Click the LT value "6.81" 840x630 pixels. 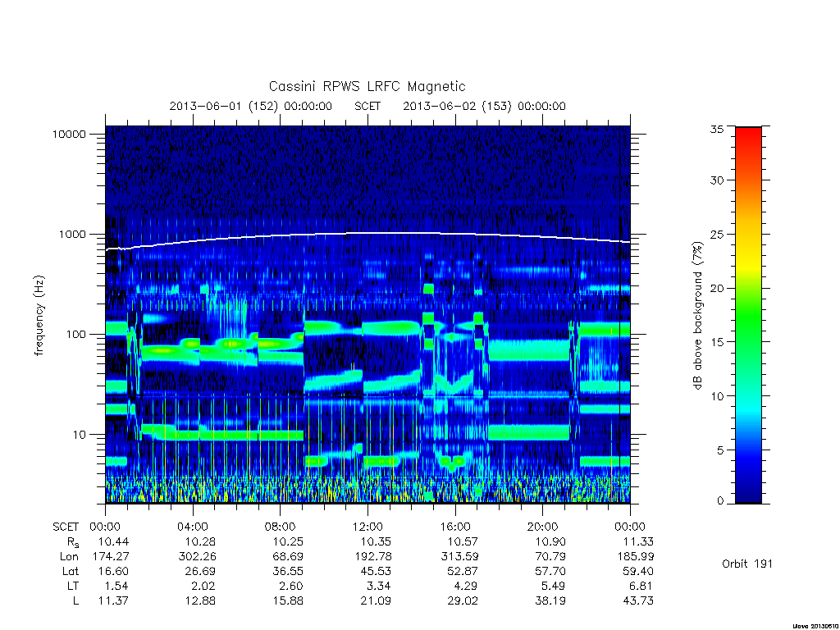[641, 587]
